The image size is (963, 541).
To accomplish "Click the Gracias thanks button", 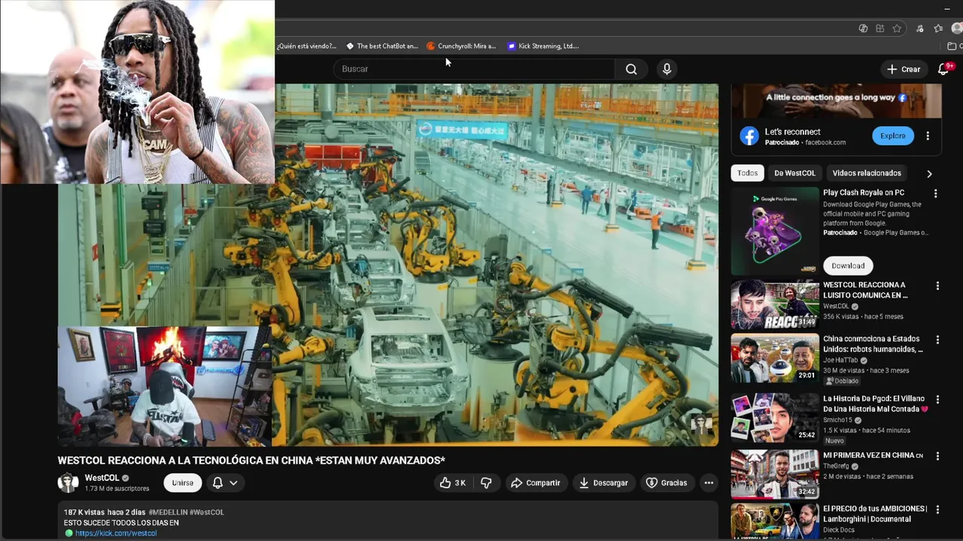I will [x=667, y=482].
